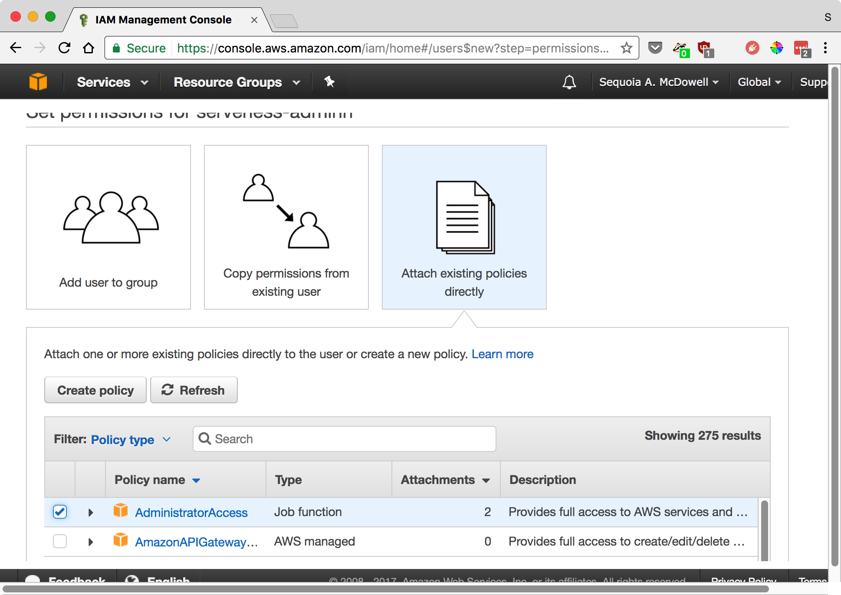Close the IAM Management Console tab
Screen dimensions: 841x595
pyautogui.click(x=254, y=20)
